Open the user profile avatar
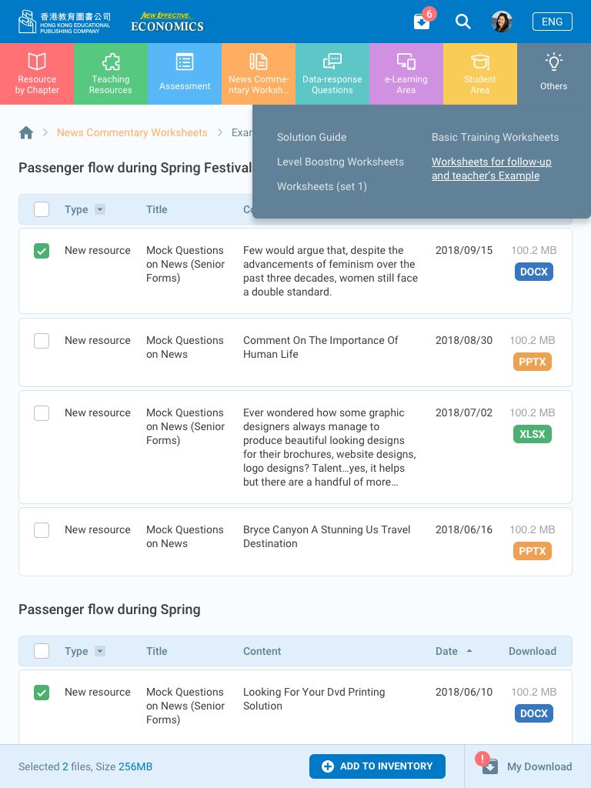This screenshot has height=788, width=591. pos(502,22)
